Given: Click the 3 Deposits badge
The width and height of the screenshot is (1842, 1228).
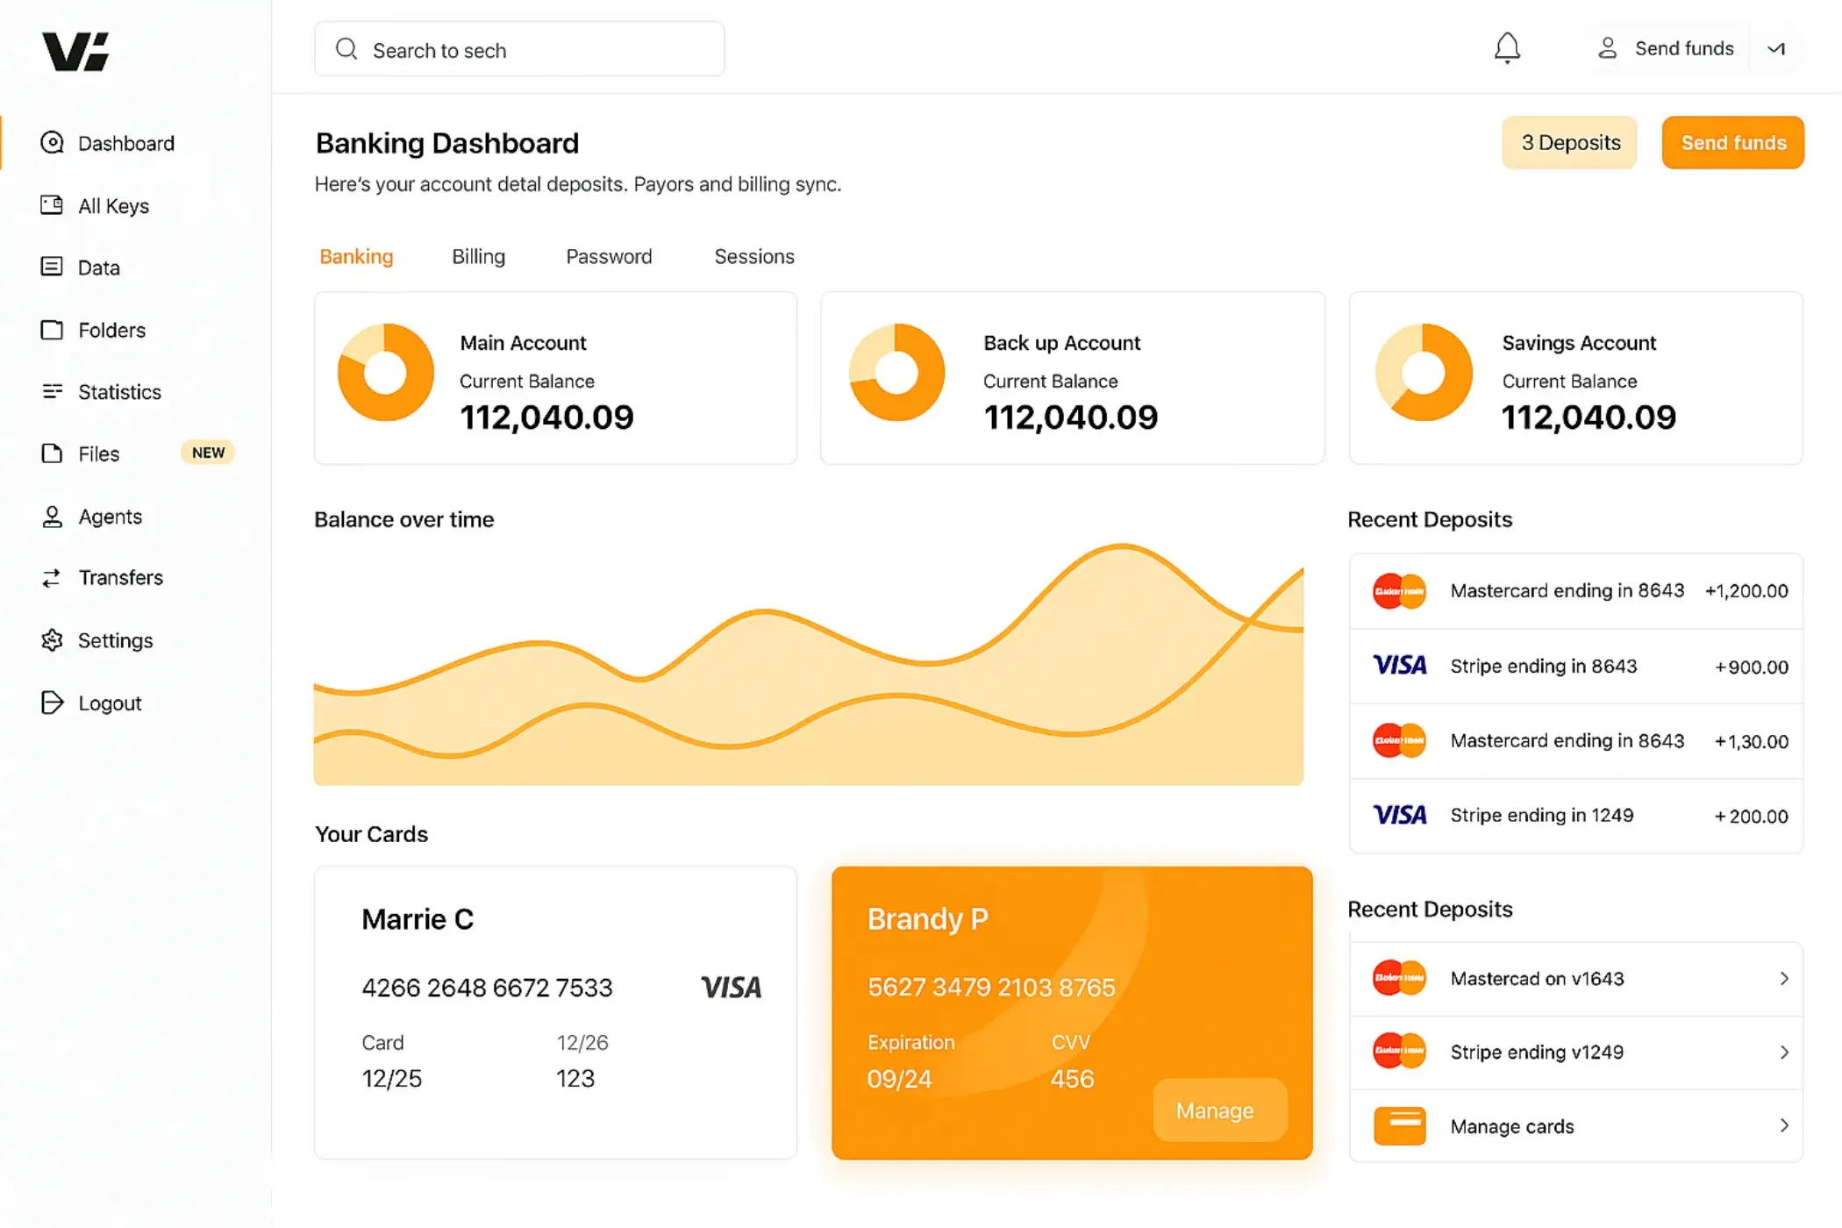Looking at the screenshot, I should [1569, 142].
